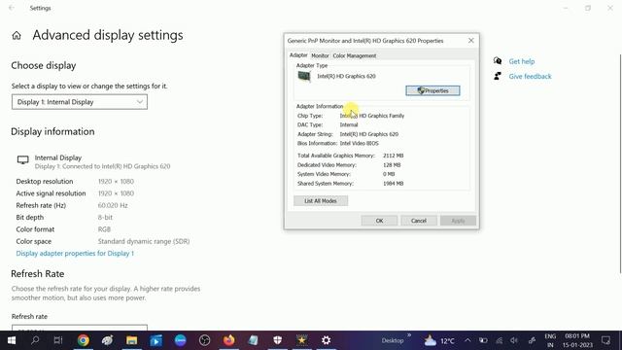Open the Refresh rate dropdown

click(80, 328)
